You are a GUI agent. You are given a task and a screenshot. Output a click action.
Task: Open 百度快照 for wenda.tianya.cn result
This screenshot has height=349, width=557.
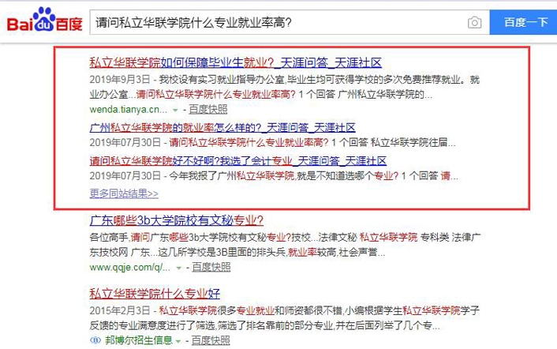[x=208, y=109]
